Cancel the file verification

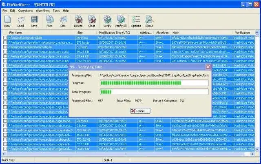click(x=140, y=111)
